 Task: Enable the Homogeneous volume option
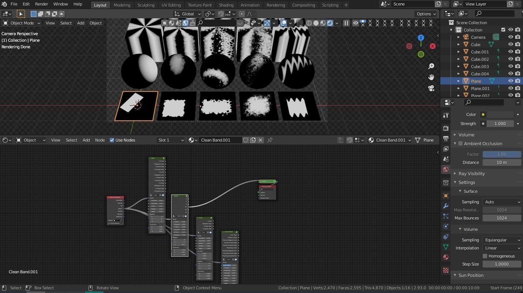pos(485,256)
